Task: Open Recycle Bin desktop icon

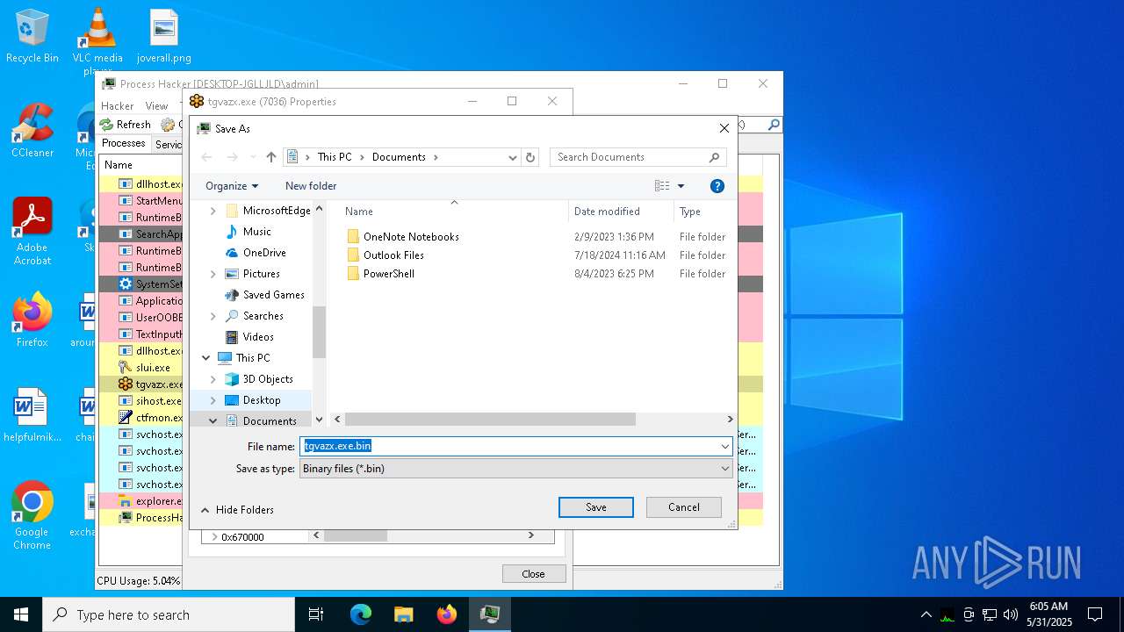Action: click(32, 36)
